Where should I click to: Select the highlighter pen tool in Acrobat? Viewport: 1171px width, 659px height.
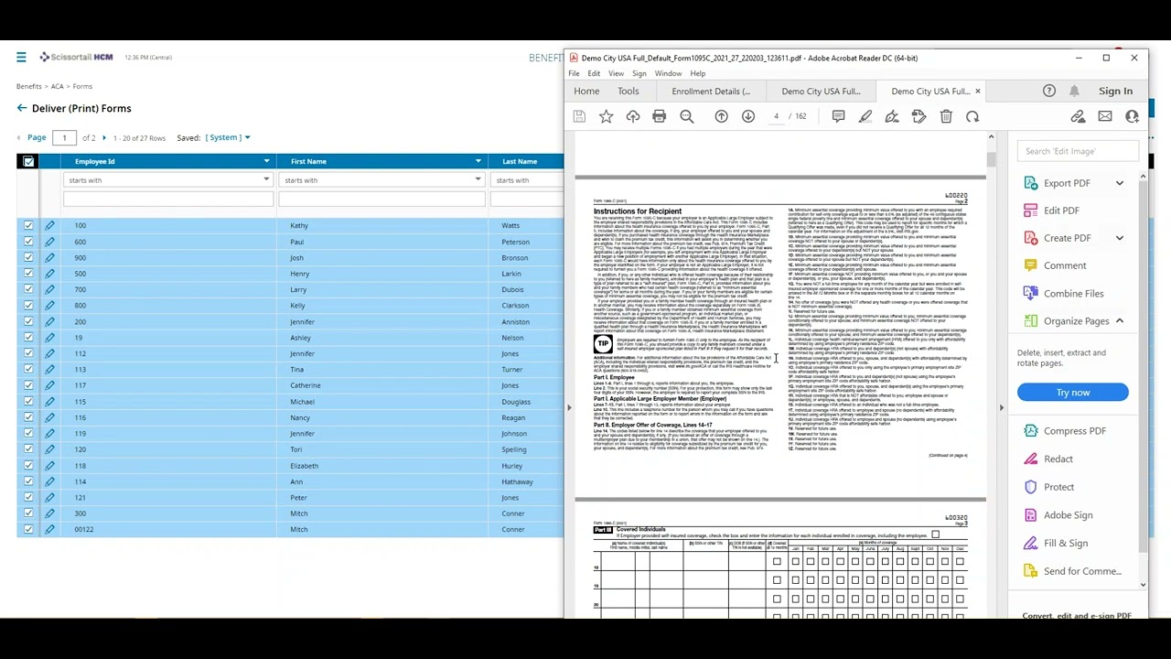[x=865, y=116]
